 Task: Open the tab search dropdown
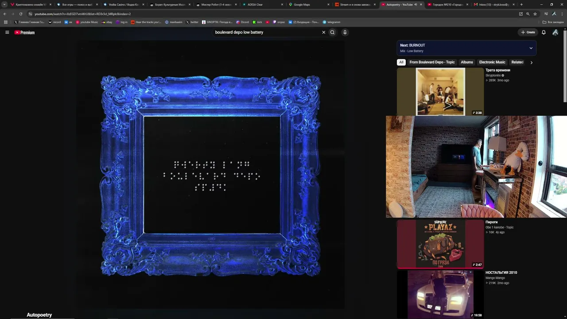(x=4, y=4)
